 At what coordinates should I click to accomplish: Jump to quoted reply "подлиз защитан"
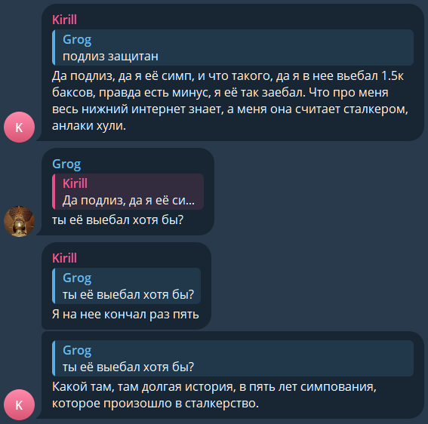(x=232, y=48)
